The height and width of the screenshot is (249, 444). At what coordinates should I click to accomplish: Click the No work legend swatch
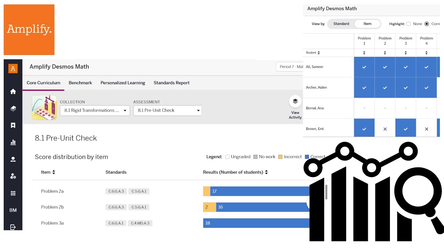click(256, 157)
